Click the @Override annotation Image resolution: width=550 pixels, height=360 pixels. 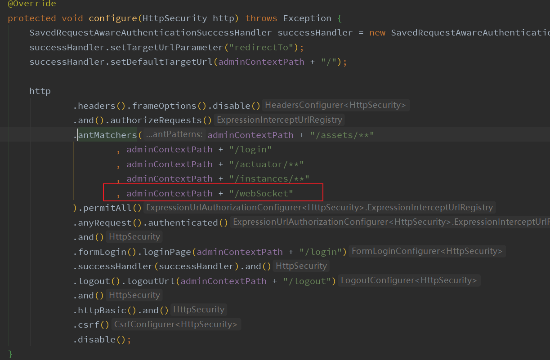(x=31, y=4)
